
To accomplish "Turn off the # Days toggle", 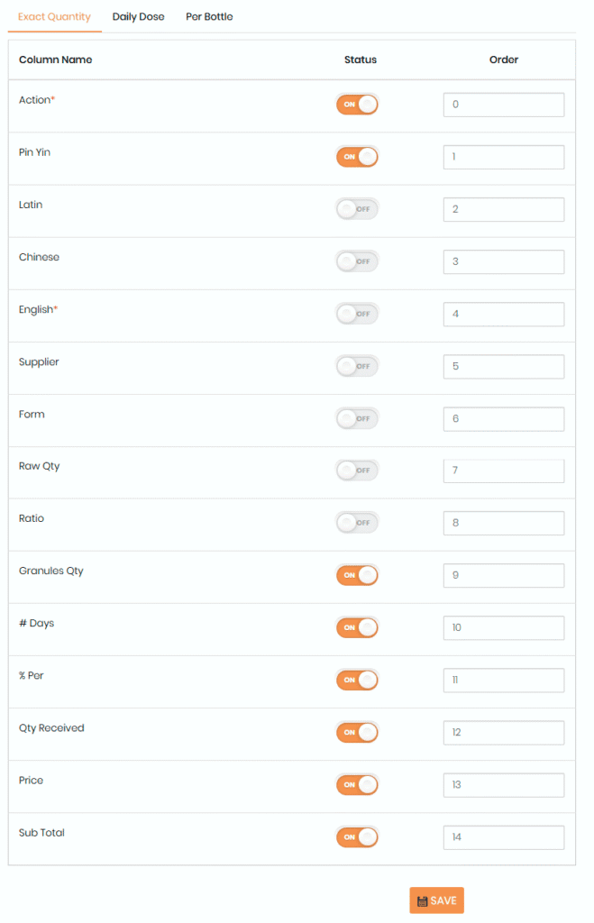I will pos(357,627).
